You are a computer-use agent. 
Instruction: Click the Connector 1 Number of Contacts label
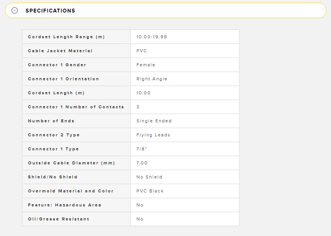point(76,107)
